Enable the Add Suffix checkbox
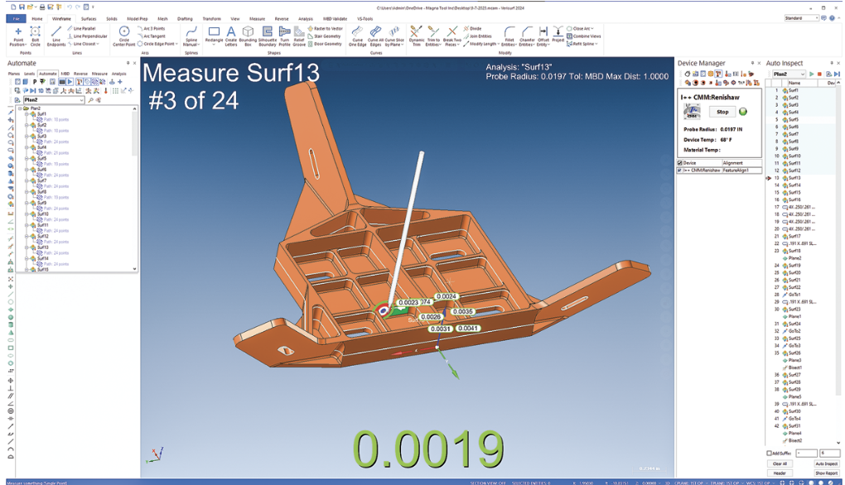This screenshot has height=485, width=845. click(x=769, y=453)
